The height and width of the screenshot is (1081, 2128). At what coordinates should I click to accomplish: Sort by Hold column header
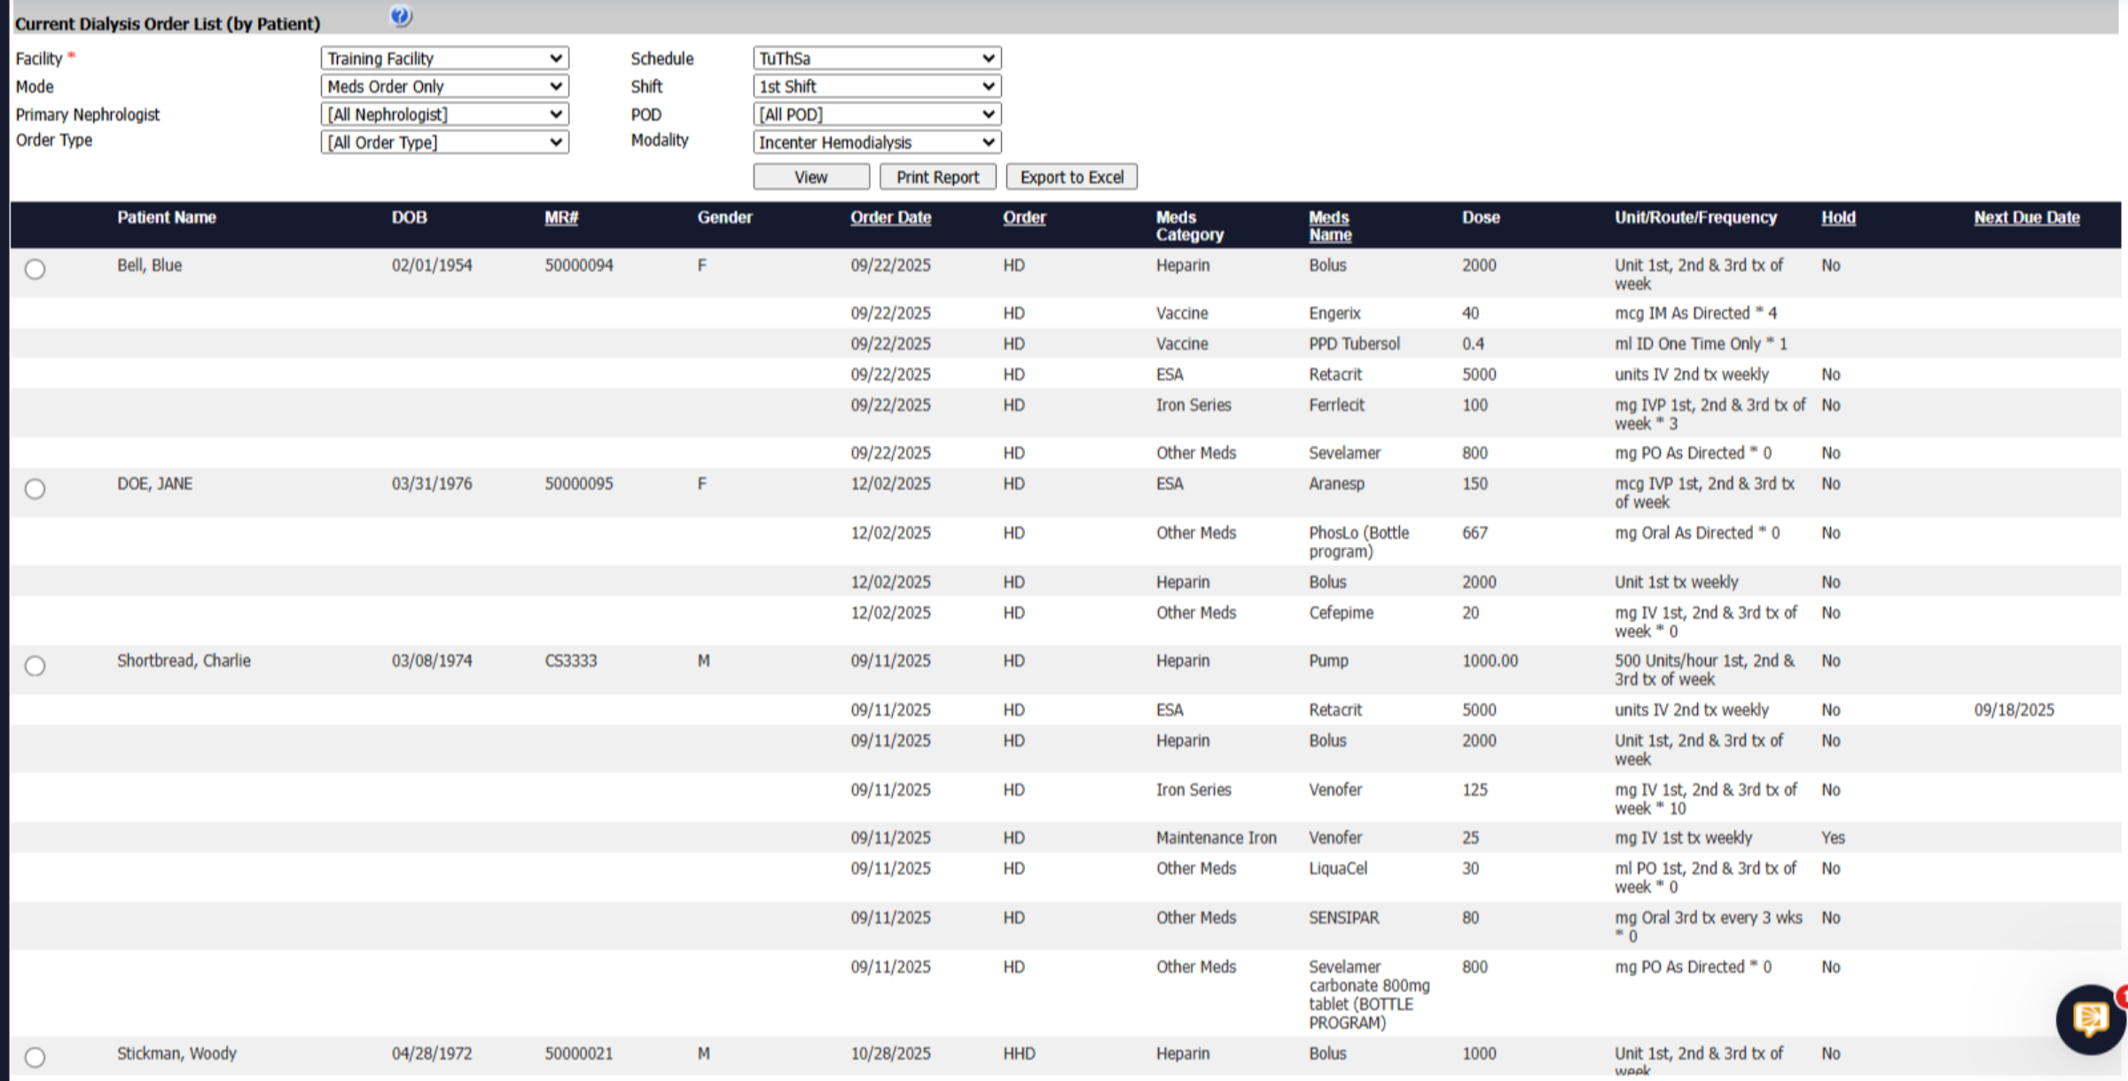click(1838, 218)
